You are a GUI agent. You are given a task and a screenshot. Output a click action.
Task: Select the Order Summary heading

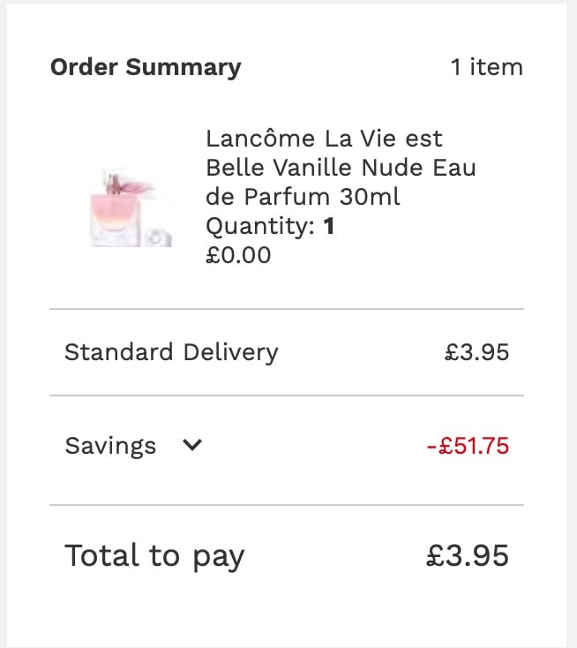coord(146,67)
